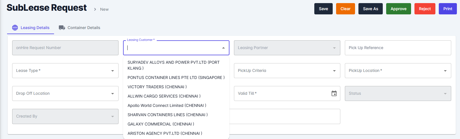Switch to the Container Details tab
The height and width of the screenshot is (139, 460).
[84, 28]
